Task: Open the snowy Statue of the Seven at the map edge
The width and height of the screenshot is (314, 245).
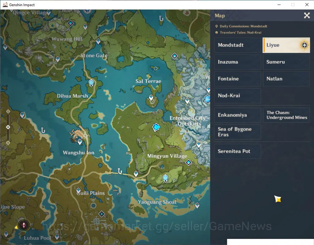Action: point(207,99)
